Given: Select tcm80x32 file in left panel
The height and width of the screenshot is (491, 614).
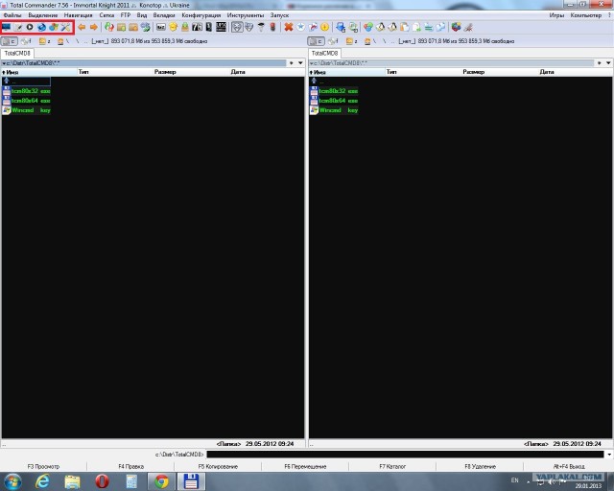Looking at the screenshot, I should click(x=24, y=91).
